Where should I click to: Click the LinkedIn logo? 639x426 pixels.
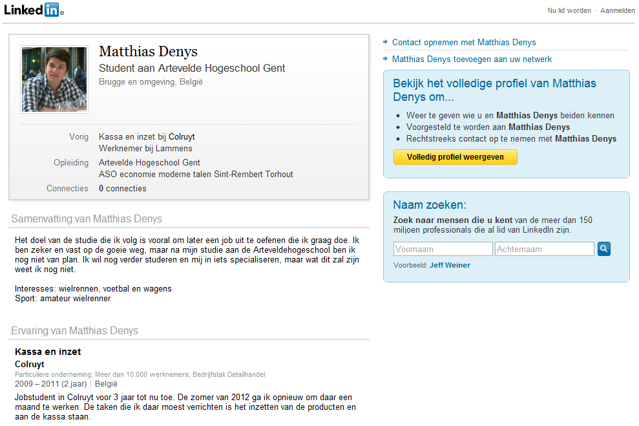click(34, 10)
